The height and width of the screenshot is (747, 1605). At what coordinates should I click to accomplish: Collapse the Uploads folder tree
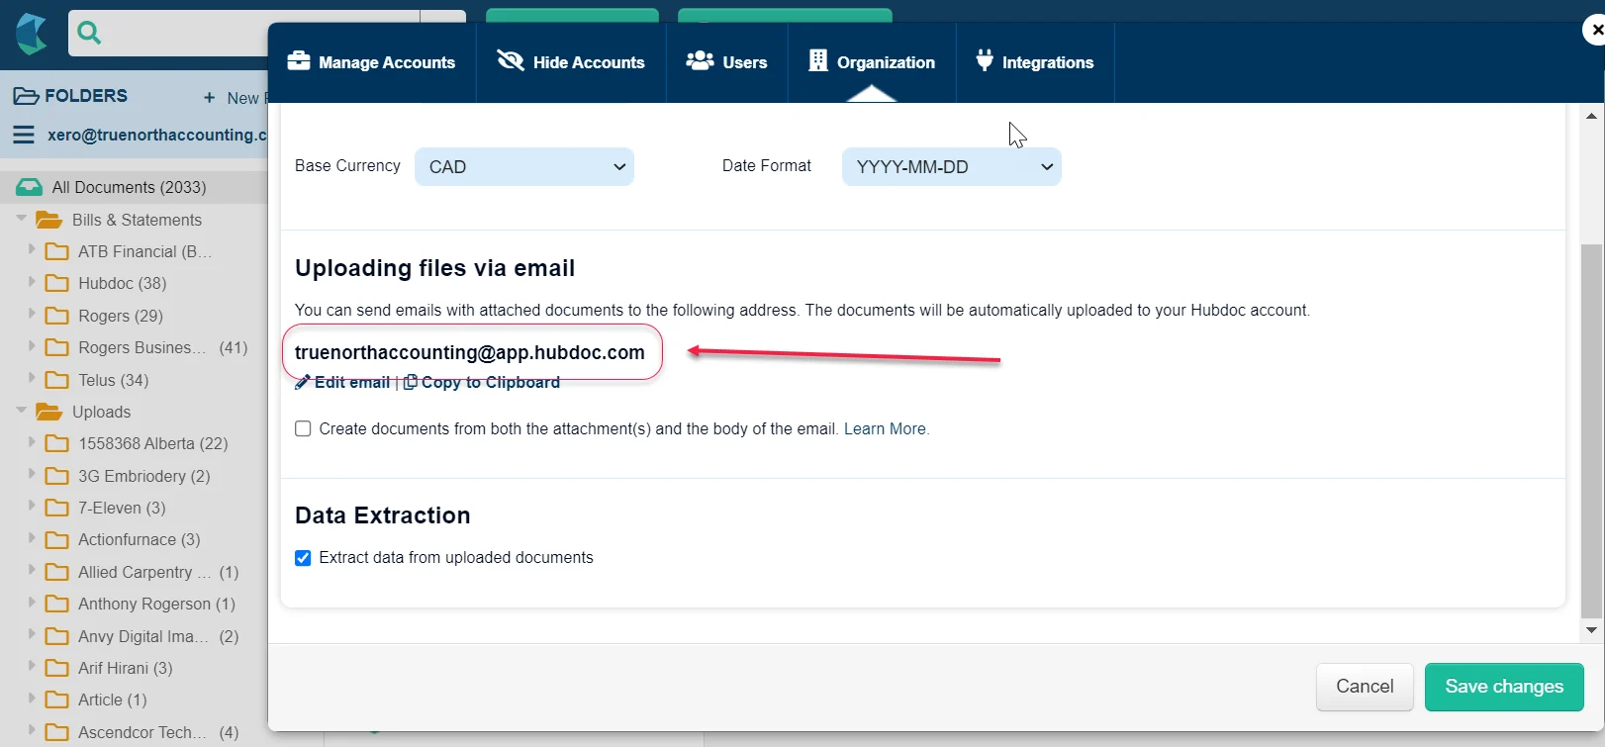(21, 411)
